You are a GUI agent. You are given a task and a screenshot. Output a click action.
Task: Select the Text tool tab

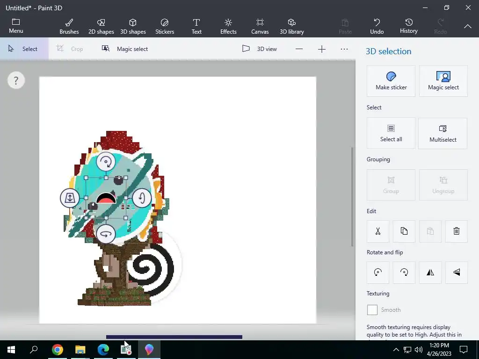196,27
